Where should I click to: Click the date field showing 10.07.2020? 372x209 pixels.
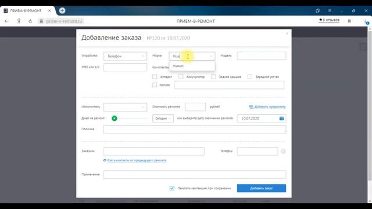point(262,118)
